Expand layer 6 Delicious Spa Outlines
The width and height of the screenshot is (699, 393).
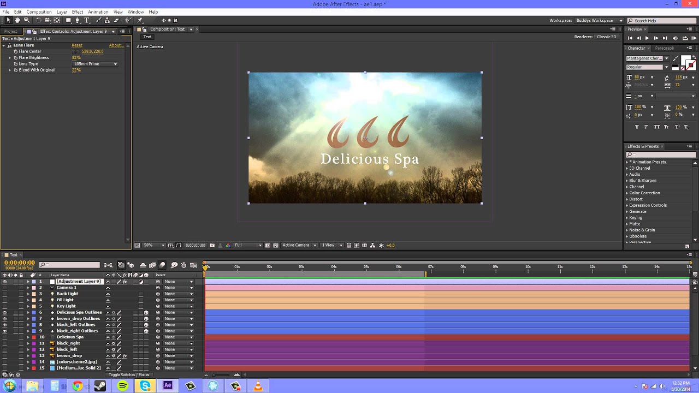pyautogui.click(x=28, y=312)
